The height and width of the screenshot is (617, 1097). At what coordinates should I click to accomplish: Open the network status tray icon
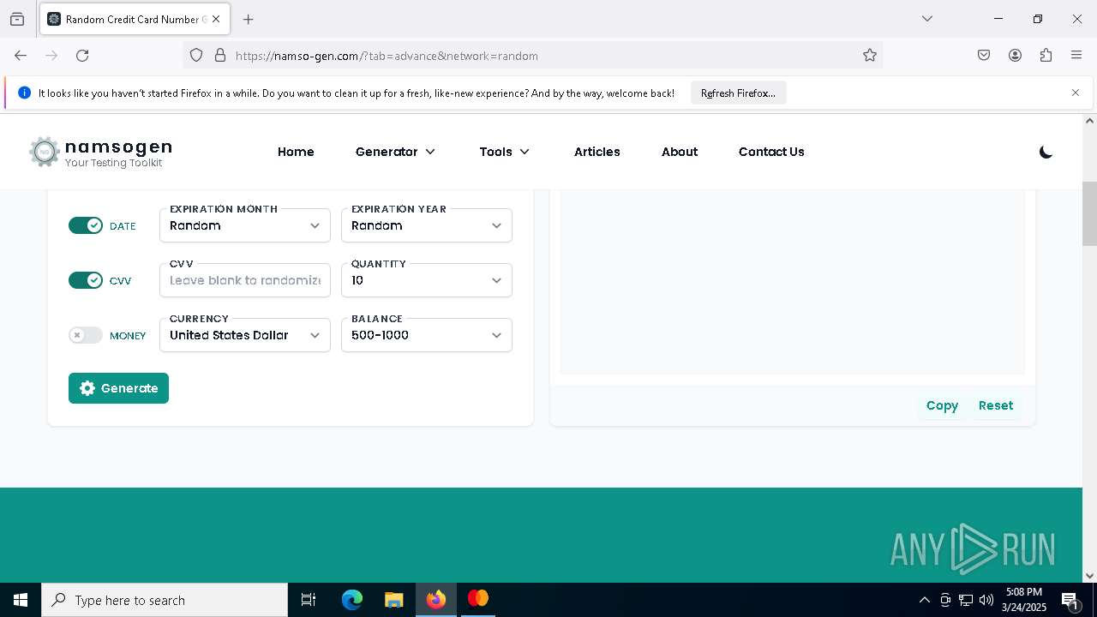pyautogui.click(x=966, y=600)
